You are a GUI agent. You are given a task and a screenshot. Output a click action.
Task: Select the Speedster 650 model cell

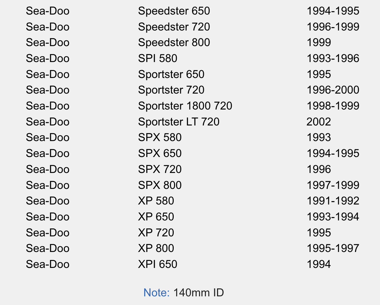[x=174, y=11]
